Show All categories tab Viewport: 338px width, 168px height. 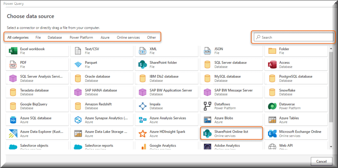tap(18, 37)
